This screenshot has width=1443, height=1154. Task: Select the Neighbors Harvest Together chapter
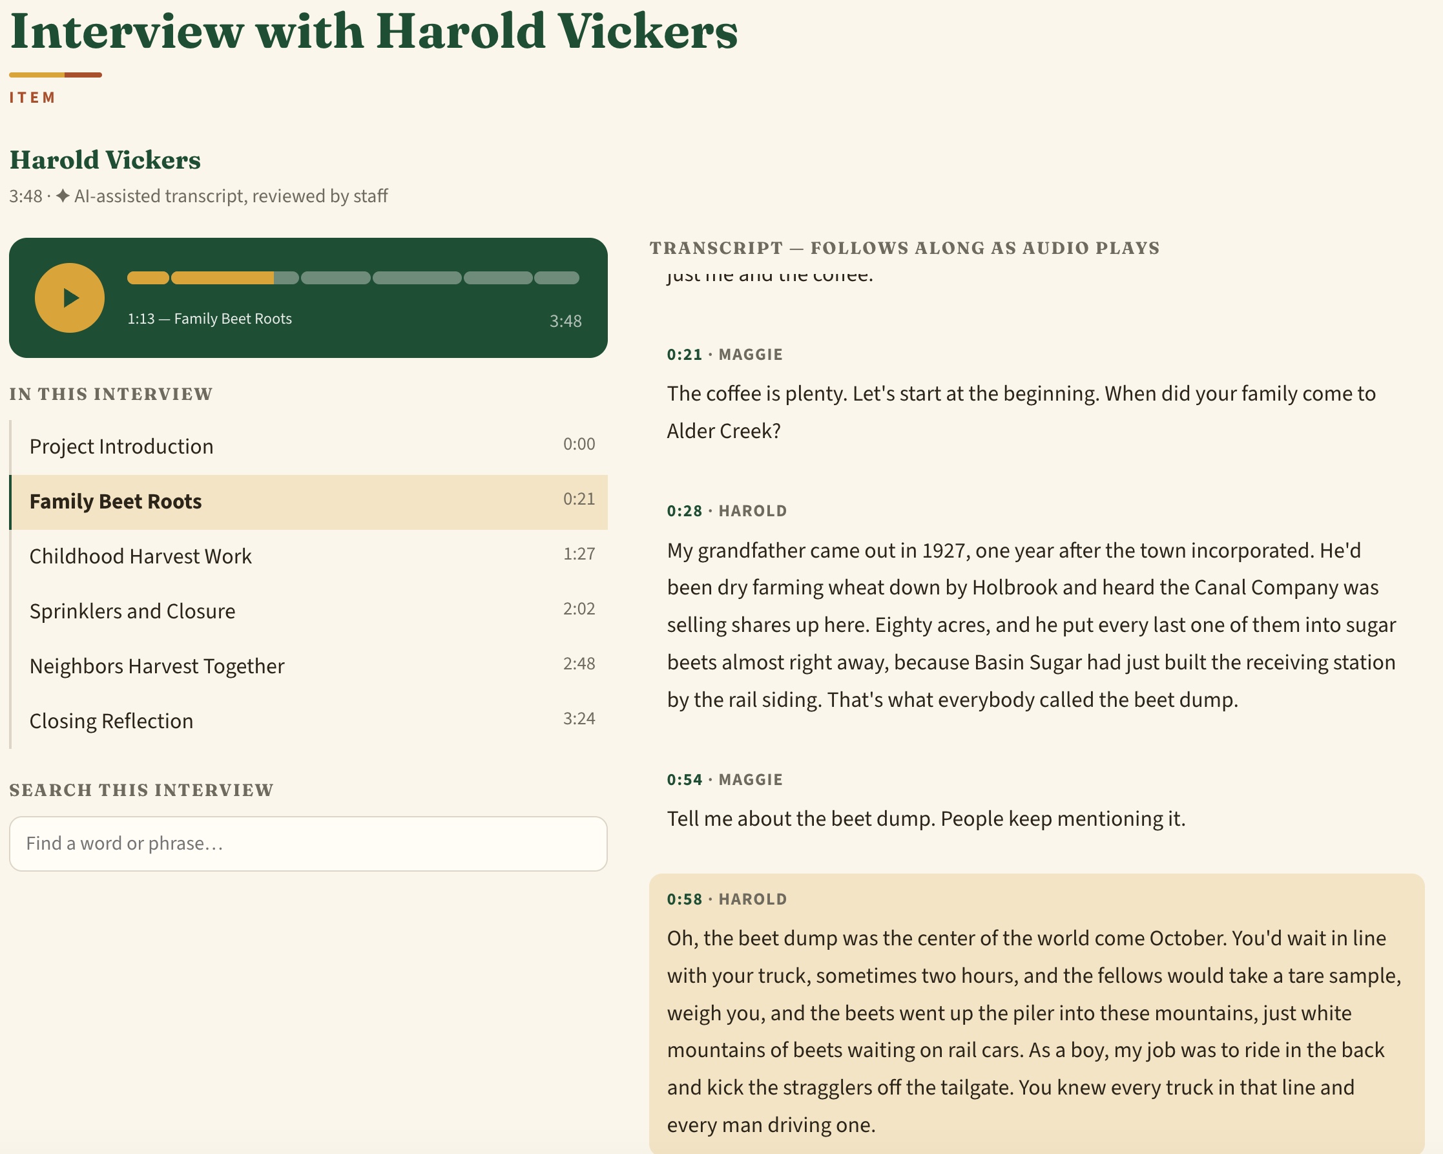[x=309, y=666]
